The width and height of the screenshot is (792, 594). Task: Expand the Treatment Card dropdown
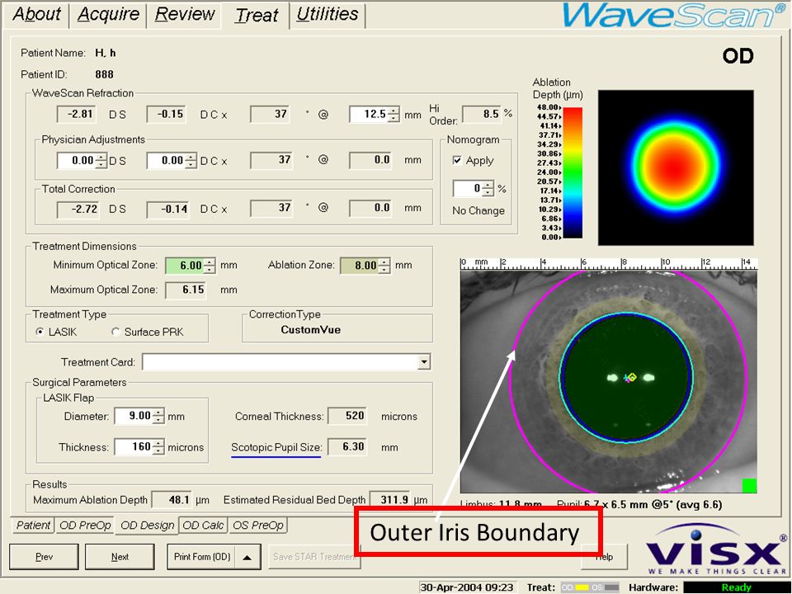[424, 361]
